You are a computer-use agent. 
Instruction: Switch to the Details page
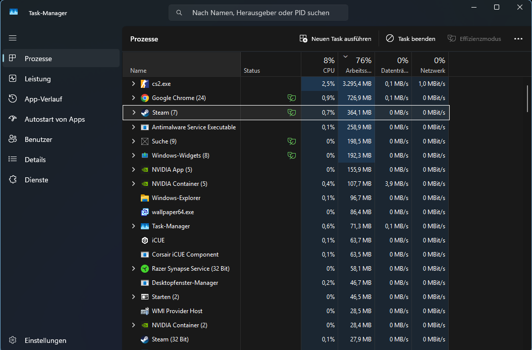click(x=61, y=160)
